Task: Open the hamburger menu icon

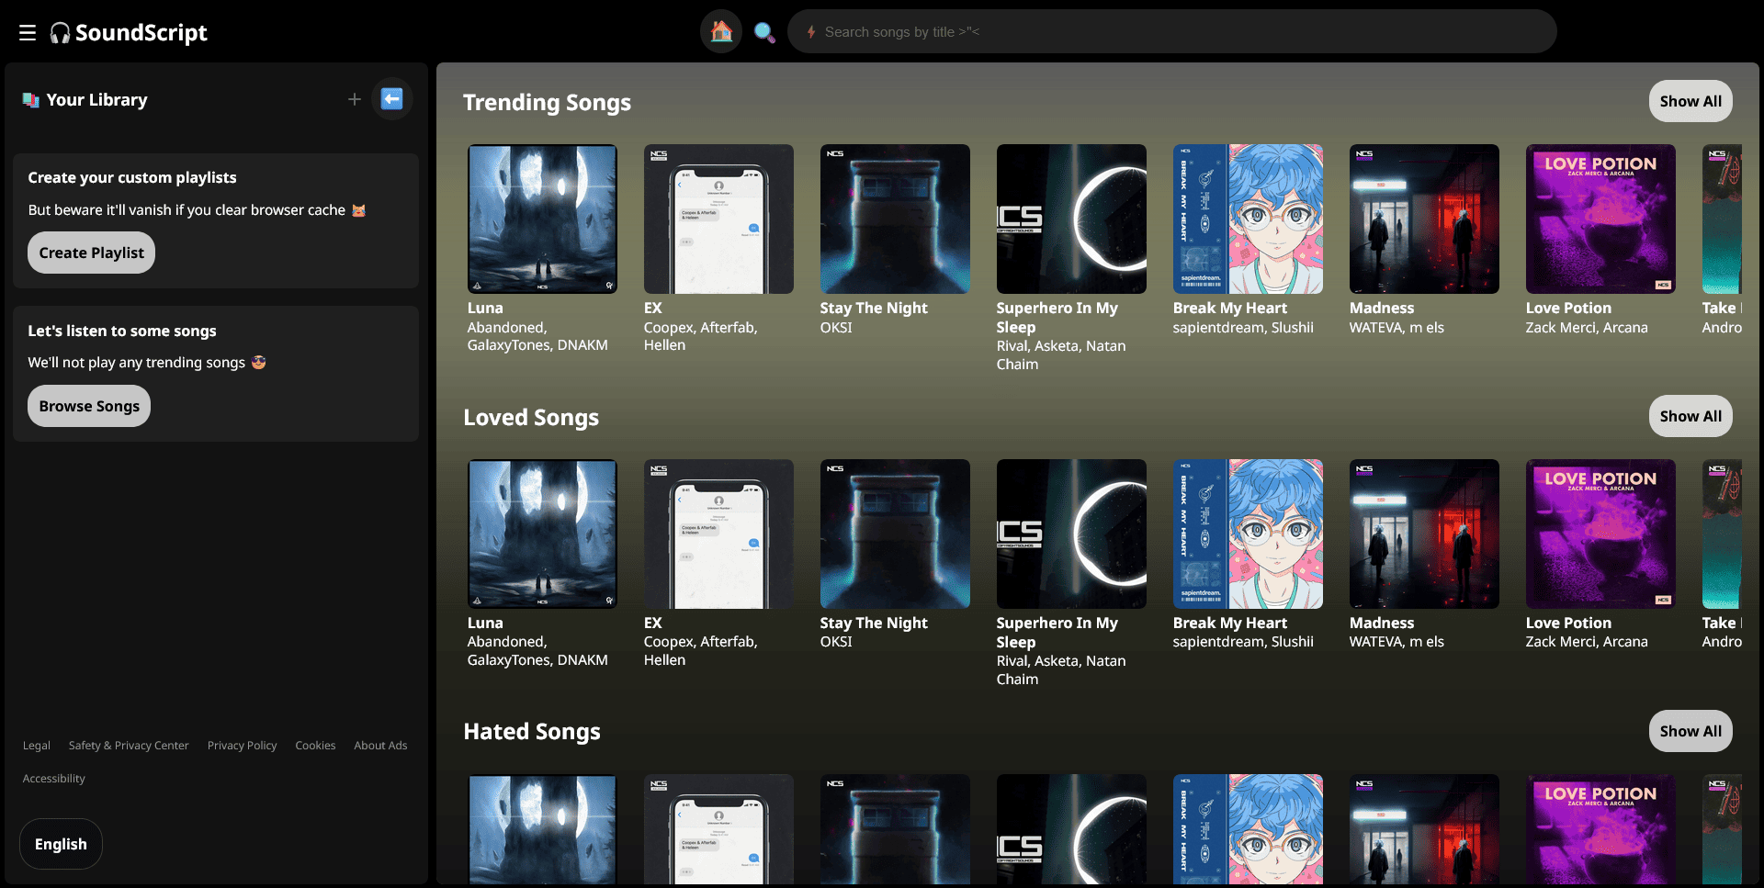Action: 28,33
